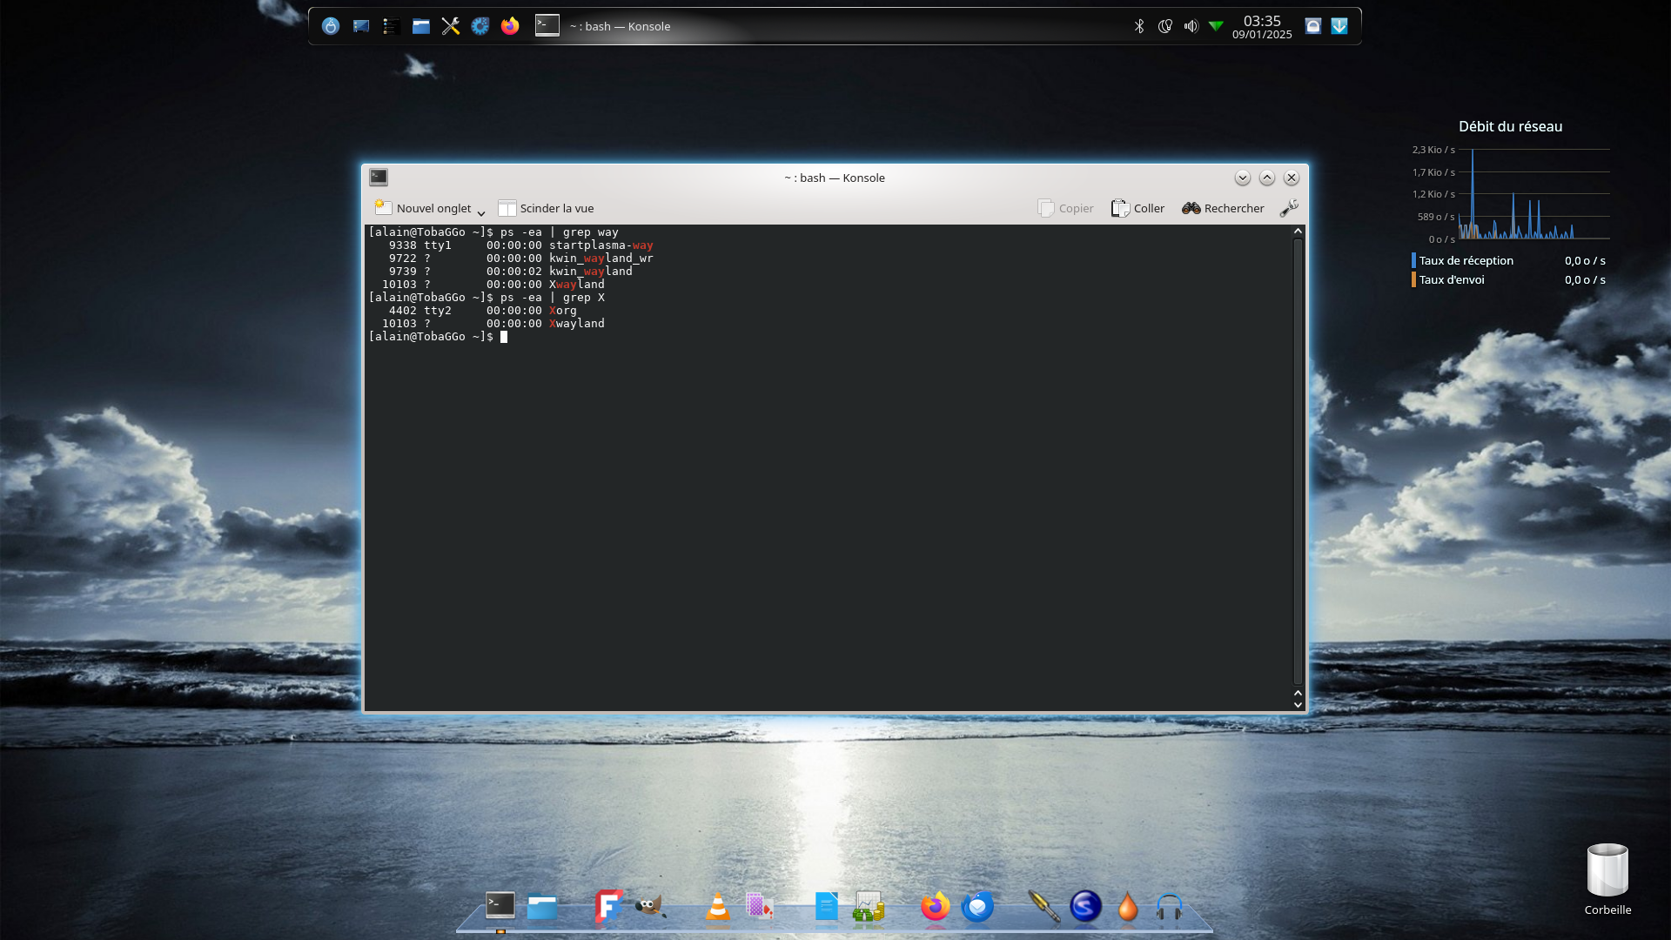The height and width of the screenshot is (940, 1671).
Task: Launch Thunderbird mail from the dock
Action: 977,906
